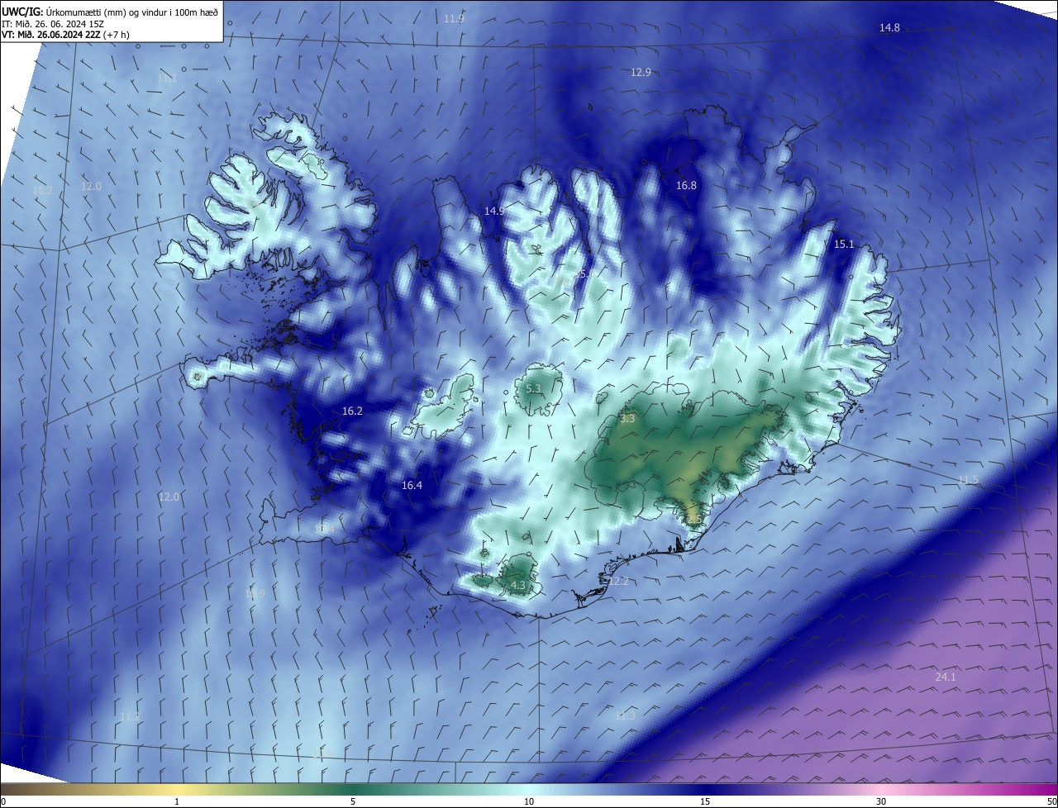Viewport: 1058px width, 808px height.
Task: Click the 11.1 value label
Action: [x=167, y=78]
